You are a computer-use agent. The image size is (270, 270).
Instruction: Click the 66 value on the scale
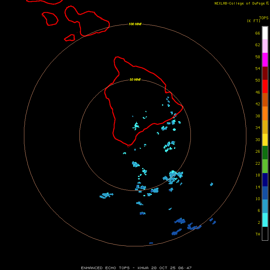[x=258, y=33]
